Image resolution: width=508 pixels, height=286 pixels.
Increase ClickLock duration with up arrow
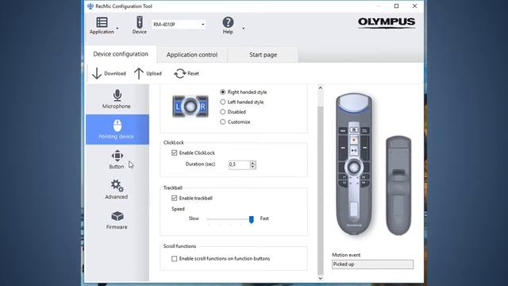pos(252,162)
